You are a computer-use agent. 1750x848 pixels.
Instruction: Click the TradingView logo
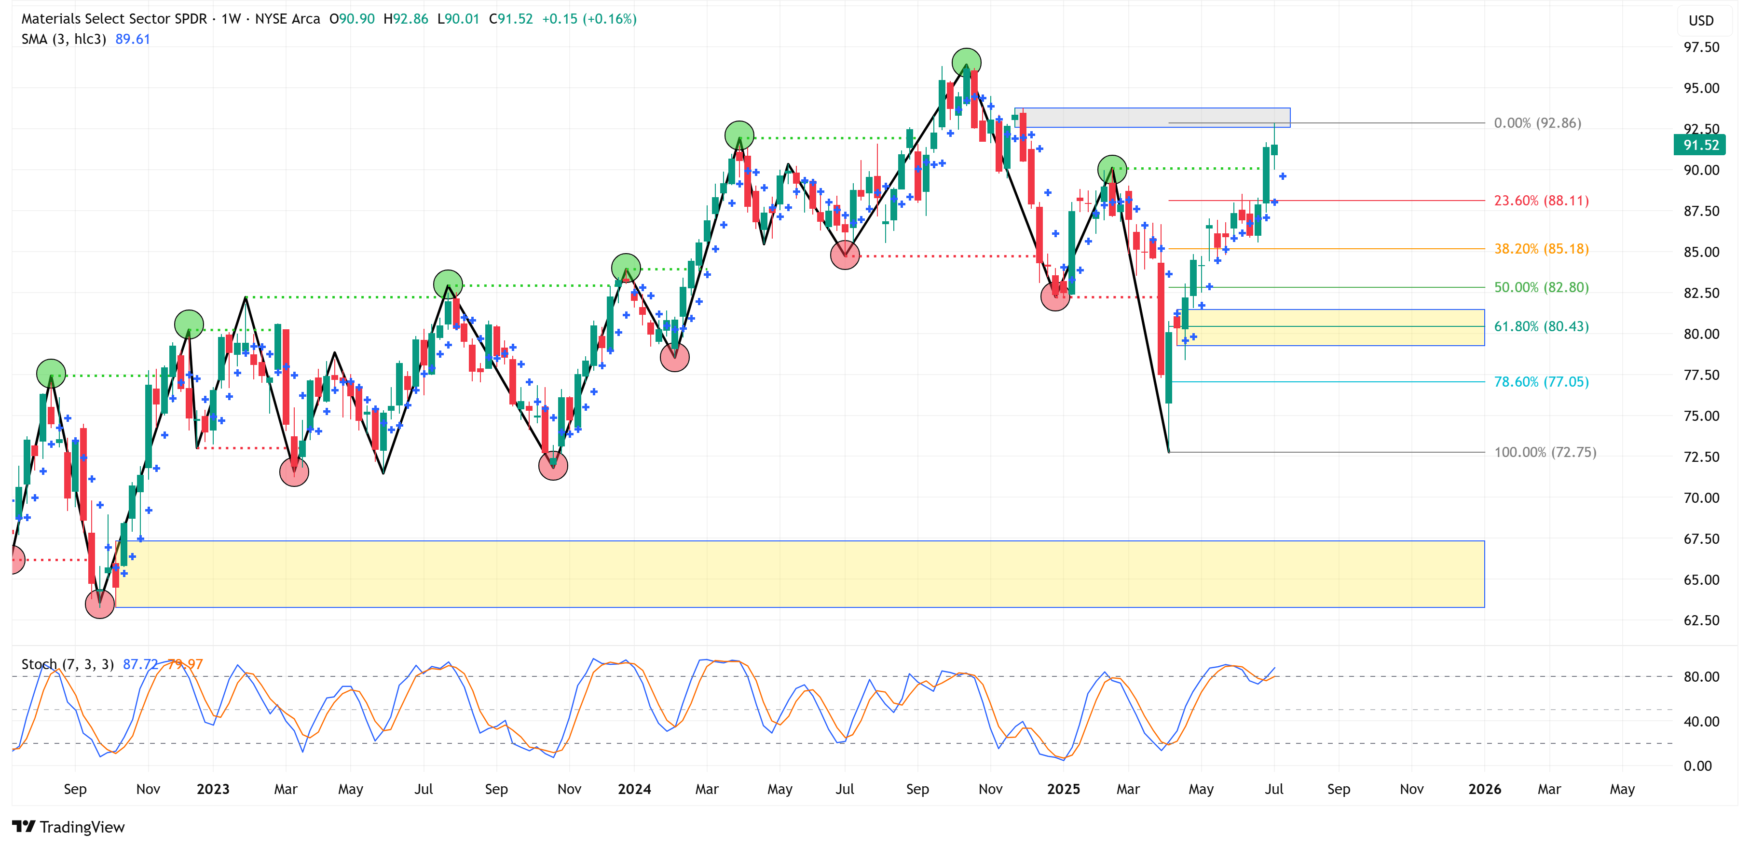pyautogui.click(x=68, y=826)
